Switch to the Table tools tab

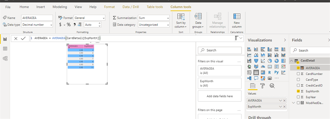(155, 7)
